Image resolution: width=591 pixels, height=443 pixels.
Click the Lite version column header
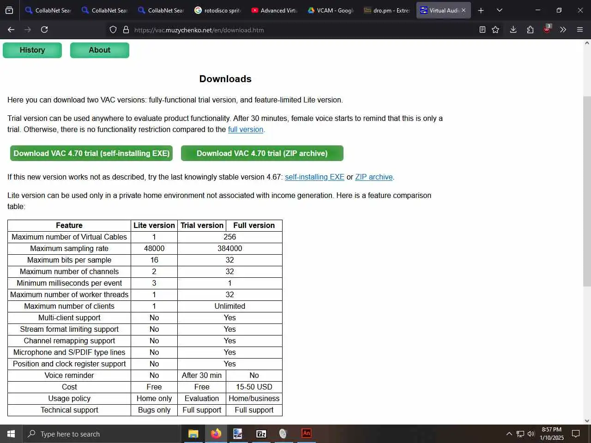(x=154, y=226)
